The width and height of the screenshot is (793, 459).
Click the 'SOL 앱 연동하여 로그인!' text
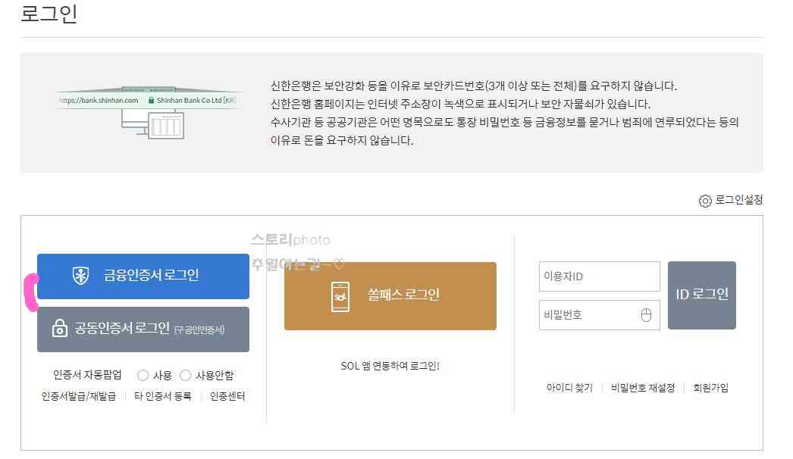[390, 366]
